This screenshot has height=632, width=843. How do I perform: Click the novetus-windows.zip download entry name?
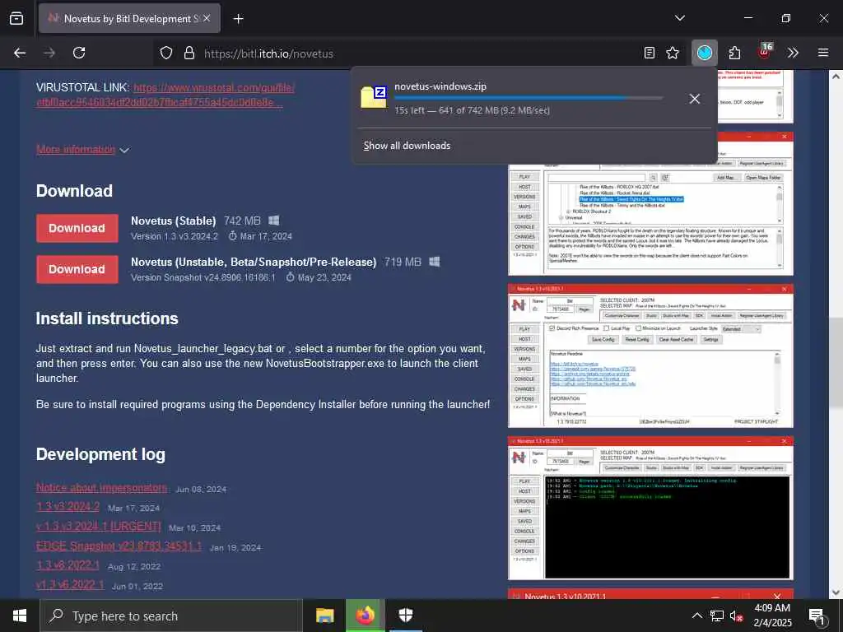coord(440,86)
